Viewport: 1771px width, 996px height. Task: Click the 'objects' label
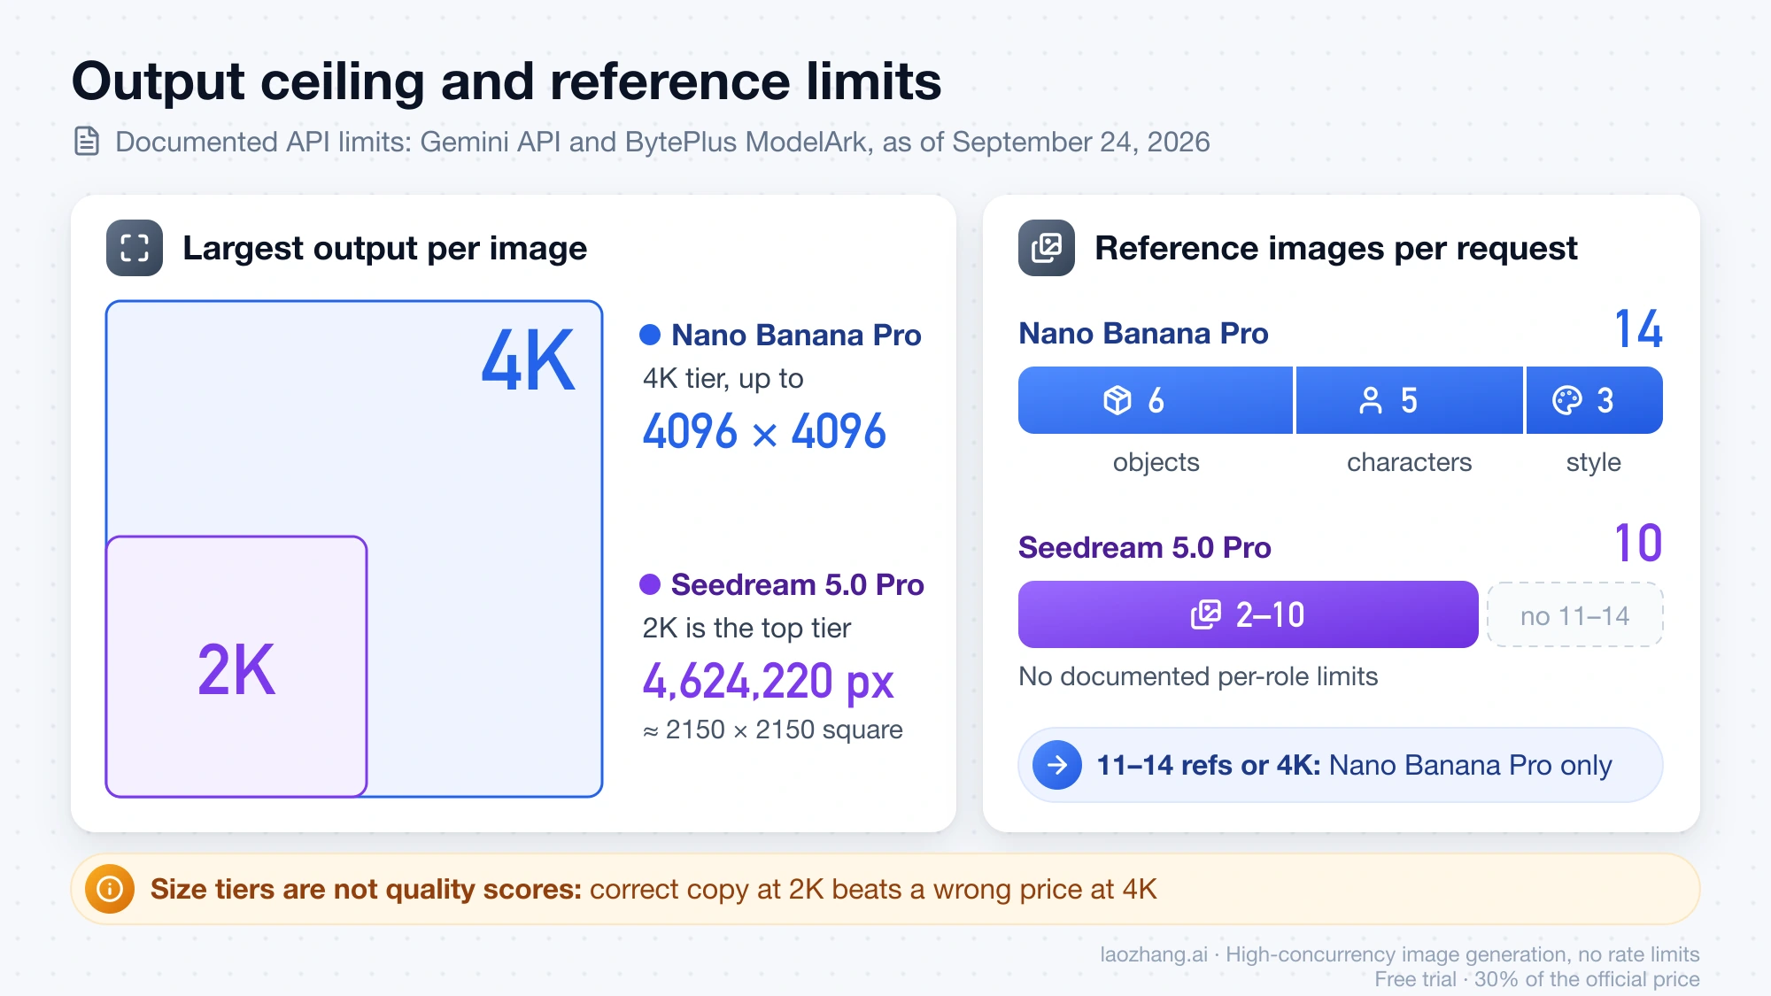click(x=1156, y=462)
